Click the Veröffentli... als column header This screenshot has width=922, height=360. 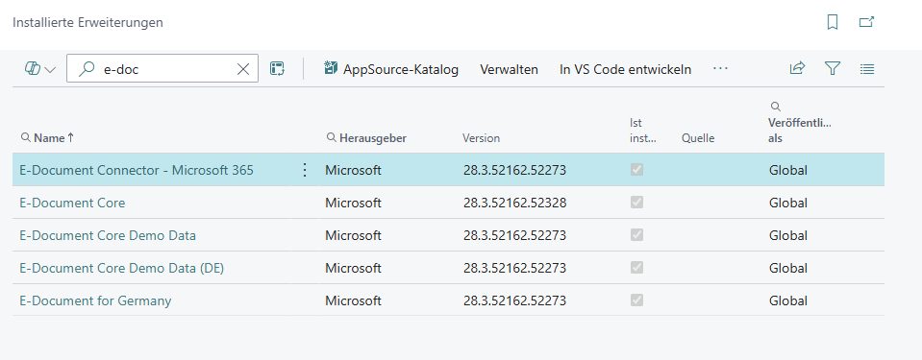[x=800, y=131]
